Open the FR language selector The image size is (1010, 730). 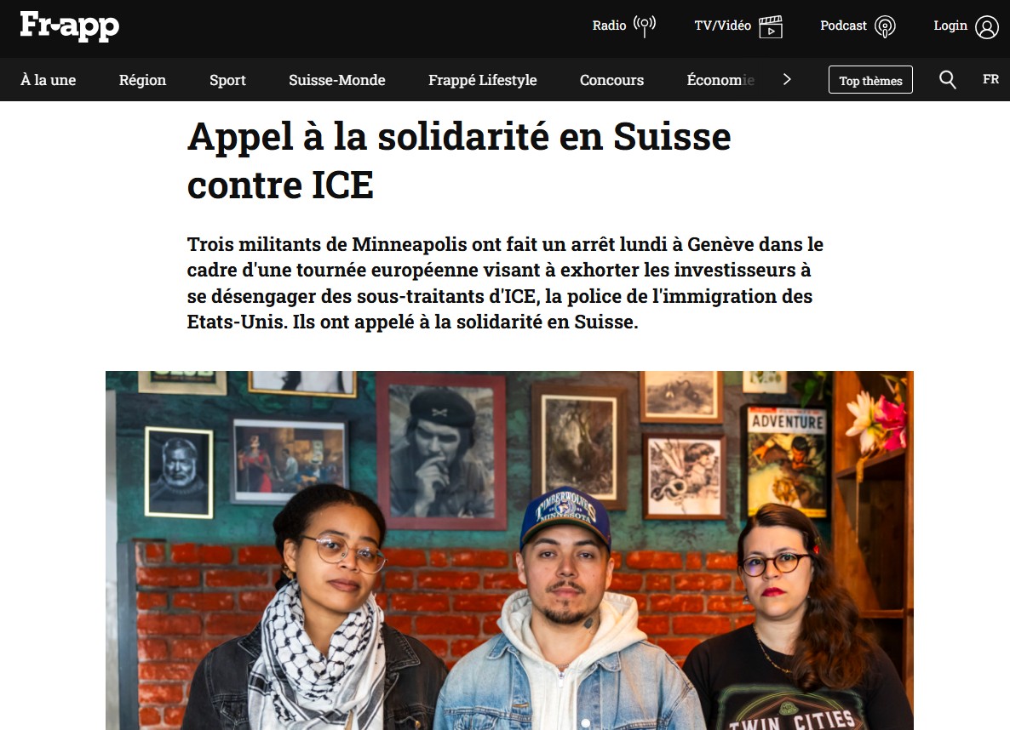point(990,79)
